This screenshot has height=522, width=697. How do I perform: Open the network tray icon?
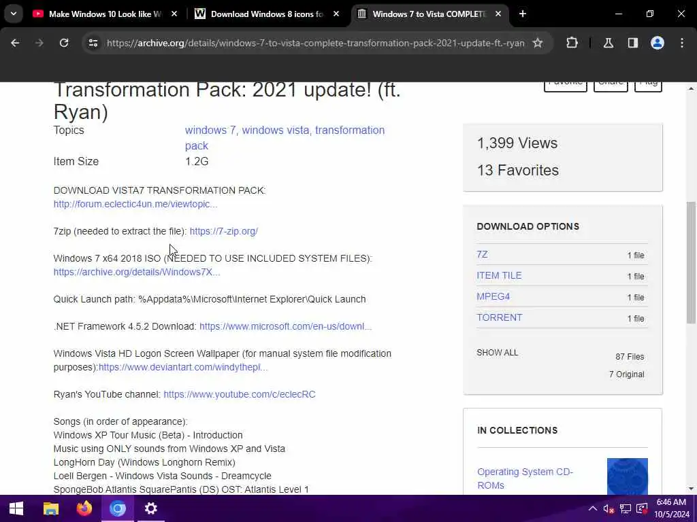coord(626,508)
